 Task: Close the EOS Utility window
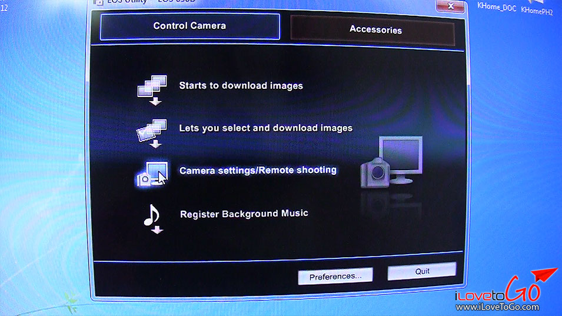[450, 6]
